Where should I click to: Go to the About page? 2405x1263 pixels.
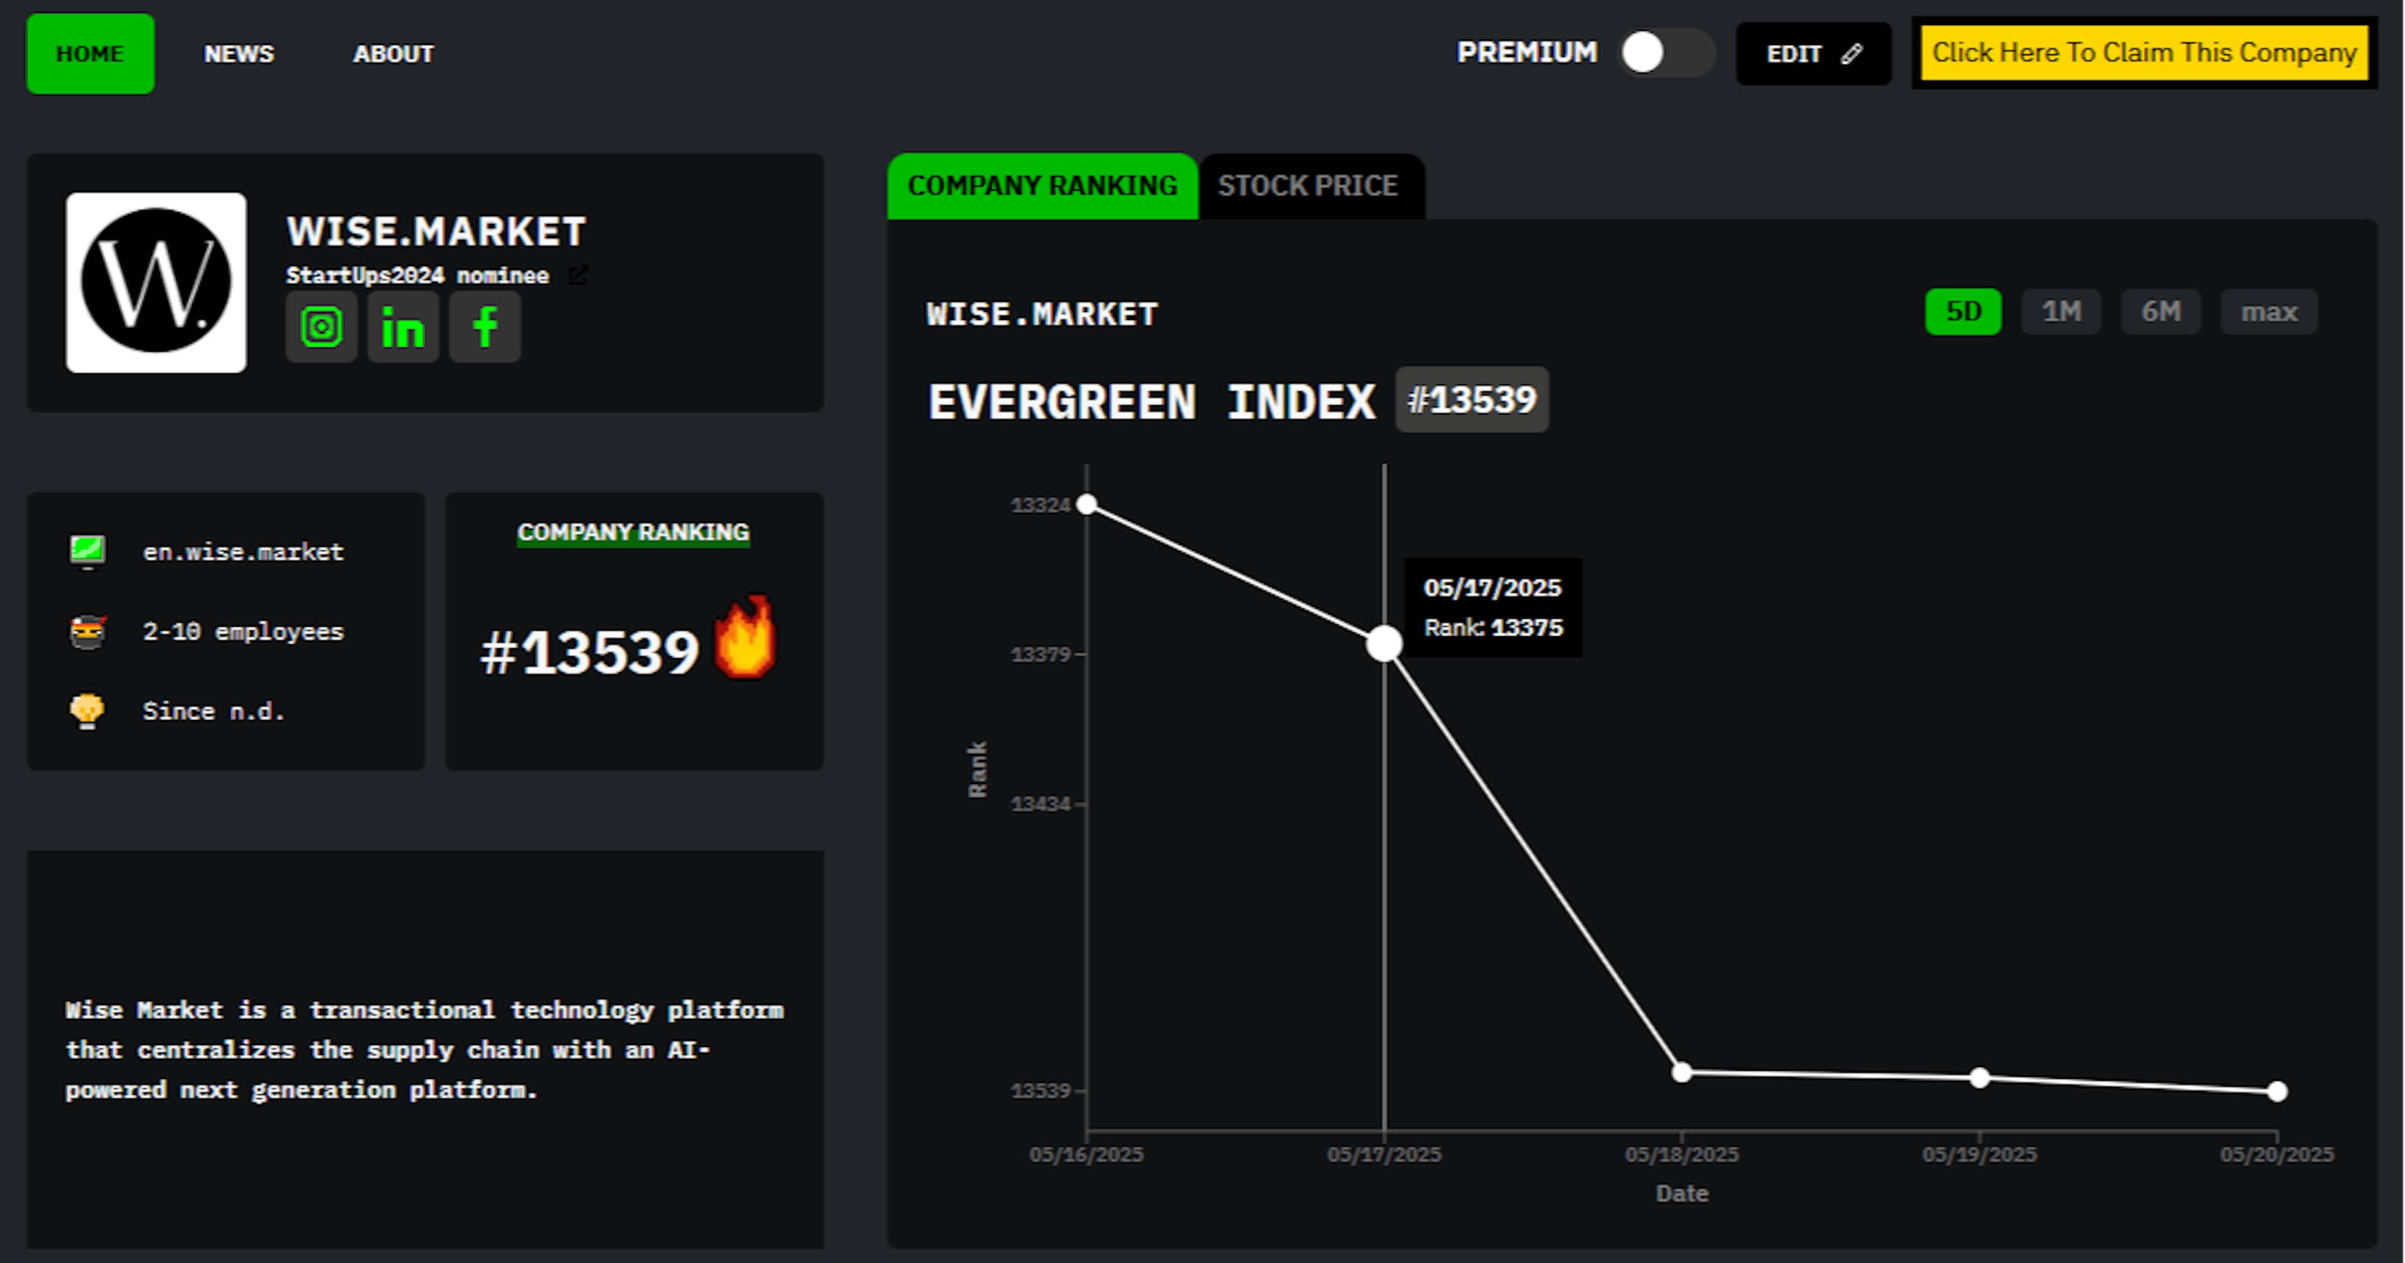point(393,54)
